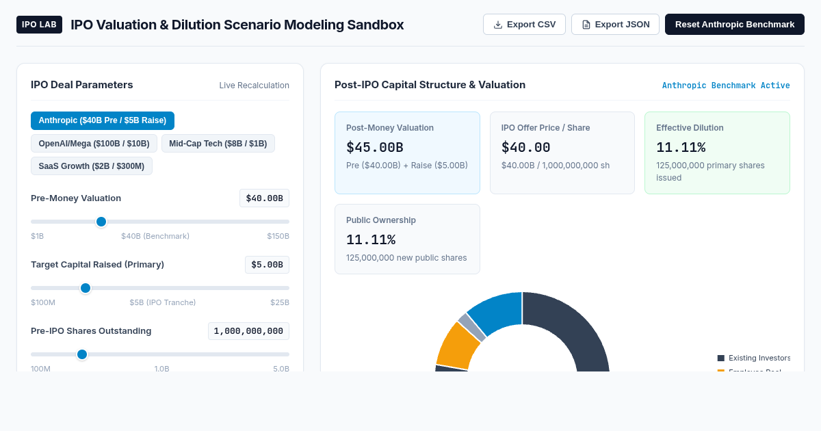Image resolution: width=821 pixels, height=431 pixels.
Task: Select the Anthropic ($40B Pre / $5B Raise) preset
Action: coord(103,120)
